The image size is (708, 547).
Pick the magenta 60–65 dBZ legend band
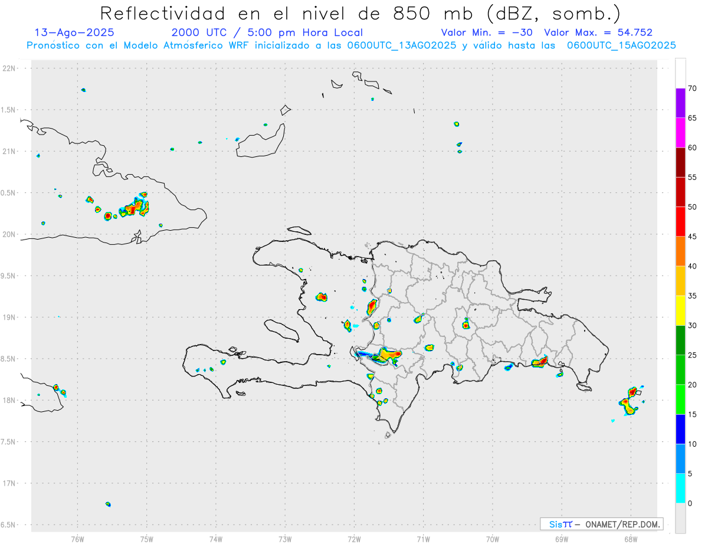pyautogui.click(x=680, y=132)
